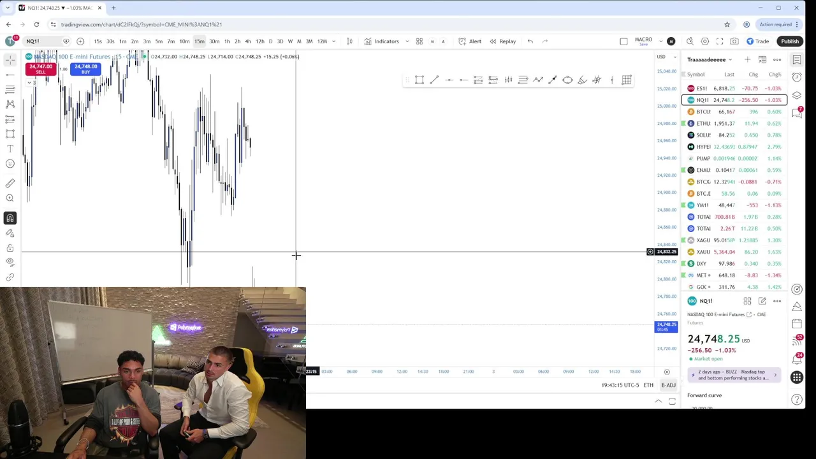Image resolution: width=816 pixels, height=459 pixels.
Task: Select the 30s timeframe
Action: point(110,41)
